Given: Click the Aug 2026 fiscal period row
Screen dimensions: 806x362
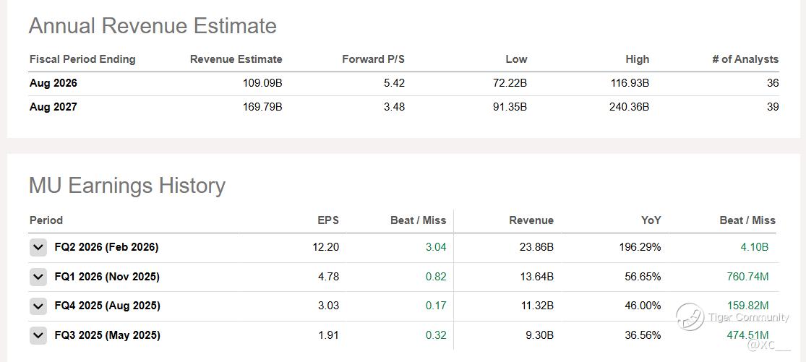Looking at the screenshot, I should [53, 83].
